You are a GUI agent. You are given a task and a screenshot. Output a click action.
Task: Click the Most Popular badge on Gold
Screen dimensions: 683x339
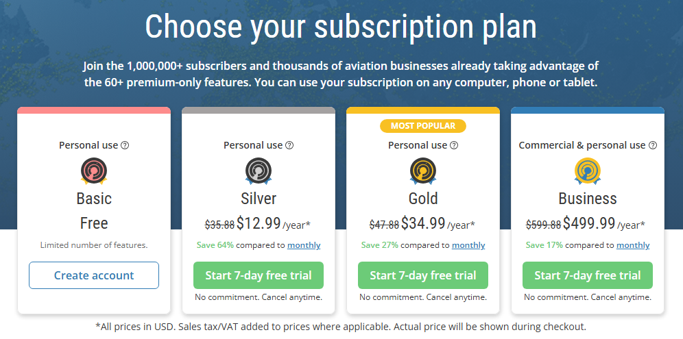click(x=423, y=126)
